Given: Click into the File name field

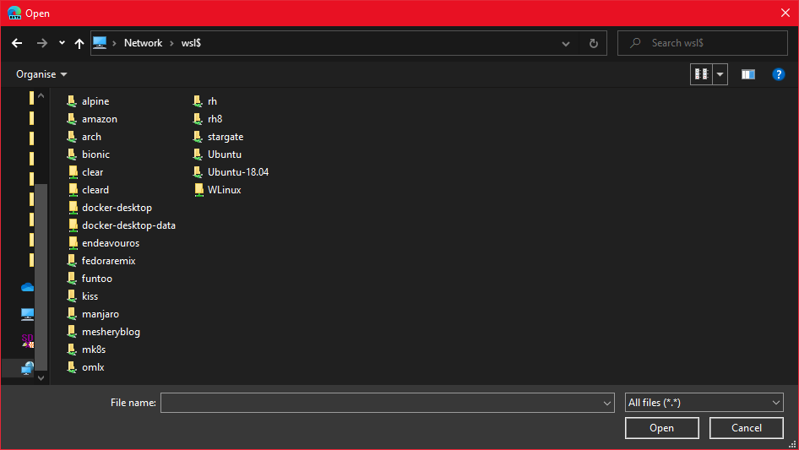Looking at the screenshot, I should coord(388,403).
